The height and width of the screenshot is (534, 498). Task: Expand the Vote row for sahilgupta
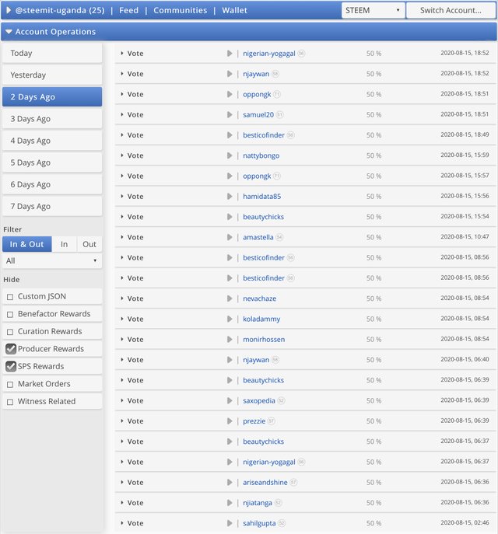(121, 523)
